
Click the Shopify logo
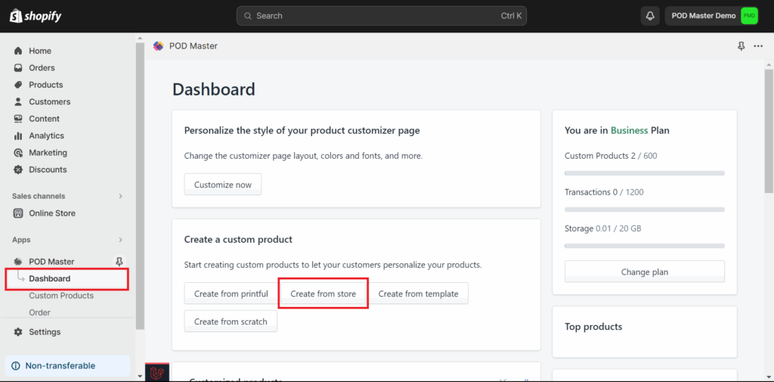coord(36,16)
